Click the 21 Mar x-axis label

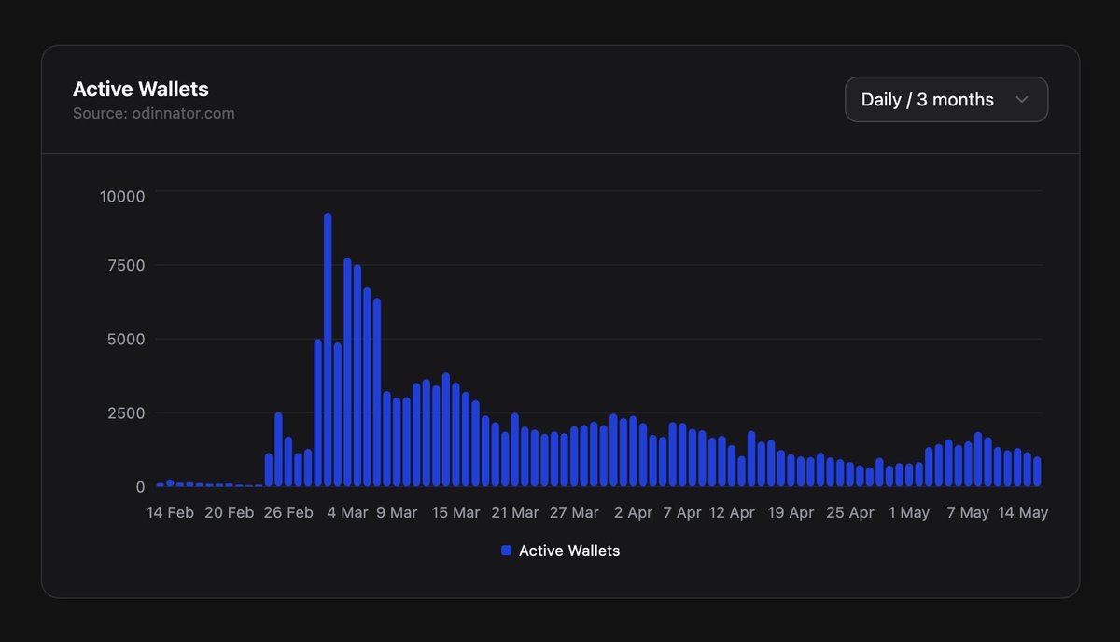pos(515,512)
